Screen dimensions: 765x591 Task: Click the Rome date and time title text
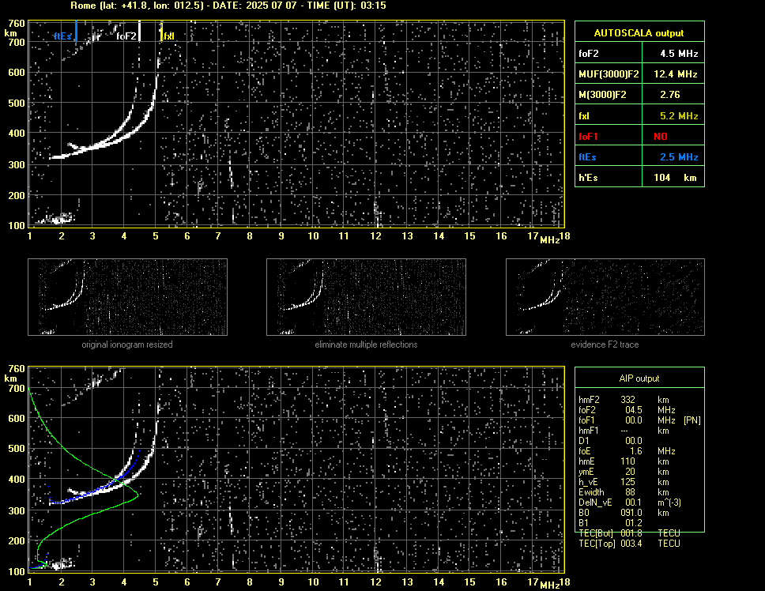pos(228,6)
